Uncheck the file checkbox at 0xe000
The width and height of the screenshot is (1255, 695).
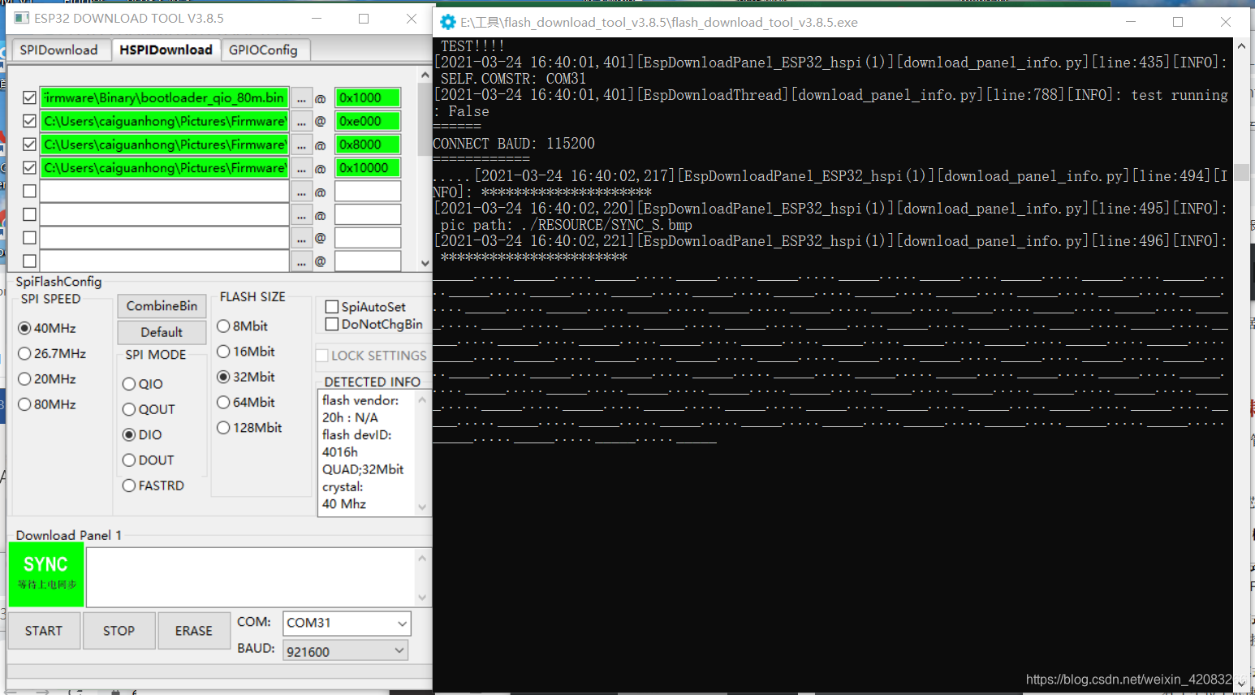pos(29,121)
